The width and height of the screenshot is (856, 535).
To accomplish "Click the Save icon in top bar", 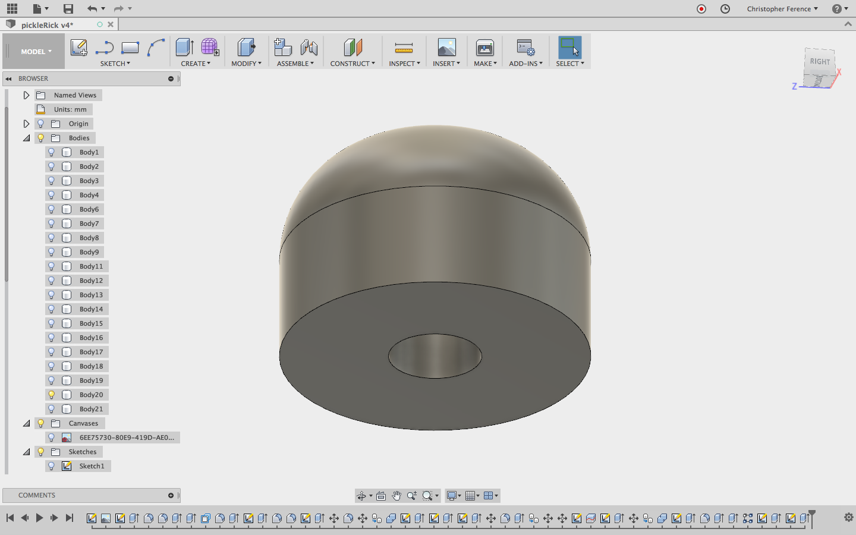I will click(x=68, y=8).
